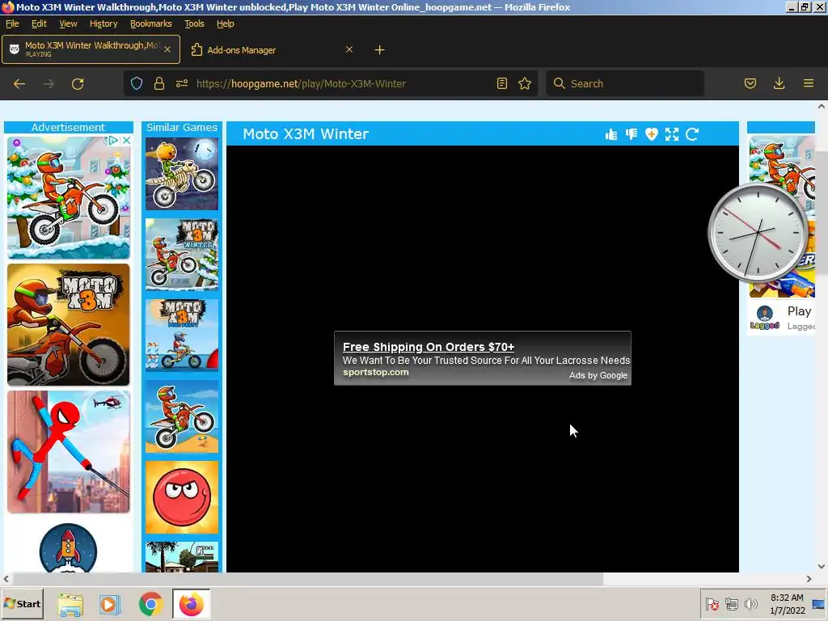The height and width of the screenshot is (621, 828).
Task: Open the Red Ball game thumbnail
Action: point(182,497)
